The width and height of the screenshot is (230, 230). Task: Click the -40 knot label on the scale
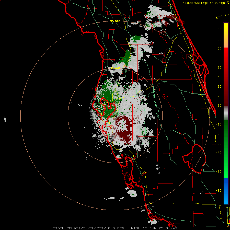(x=218, y=153)
